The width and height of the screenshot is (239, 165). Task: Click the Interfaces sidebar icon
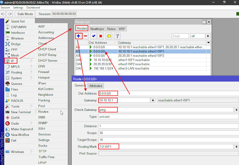tap(7, 33)
